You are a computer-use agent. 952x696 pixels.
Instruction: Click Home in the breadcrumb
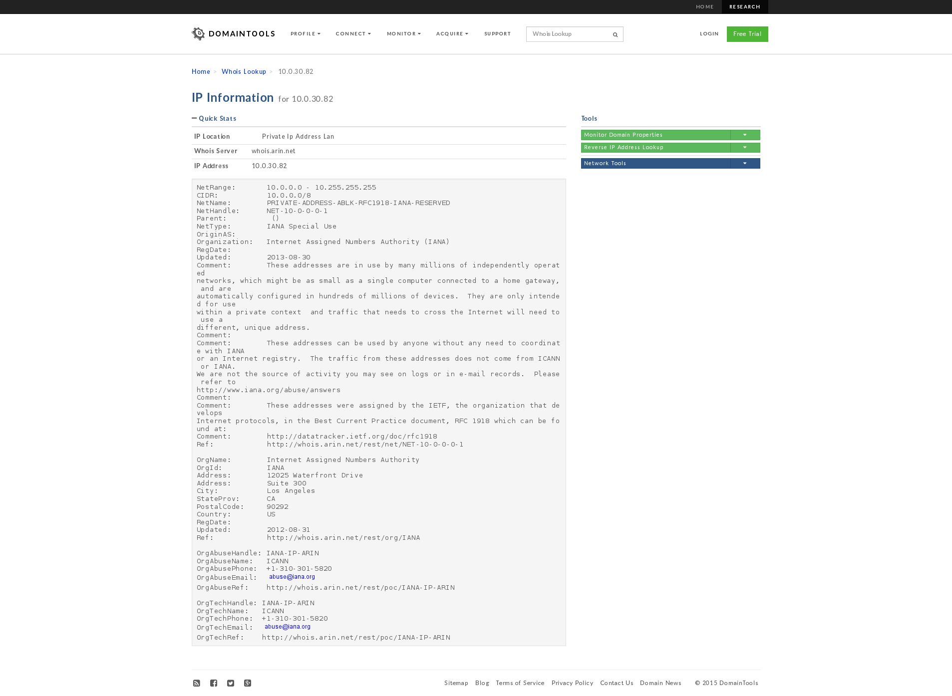(x=201, y=71)
